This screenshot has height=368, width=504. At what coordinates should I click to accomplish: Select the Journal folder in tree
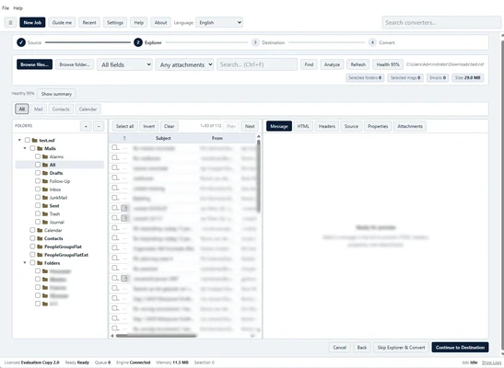coord(57,222)
